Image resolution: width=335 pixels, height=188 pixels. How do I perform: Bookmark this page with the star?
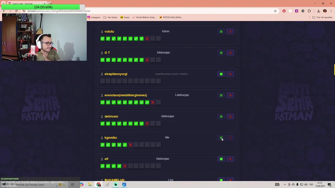(275, 11)
